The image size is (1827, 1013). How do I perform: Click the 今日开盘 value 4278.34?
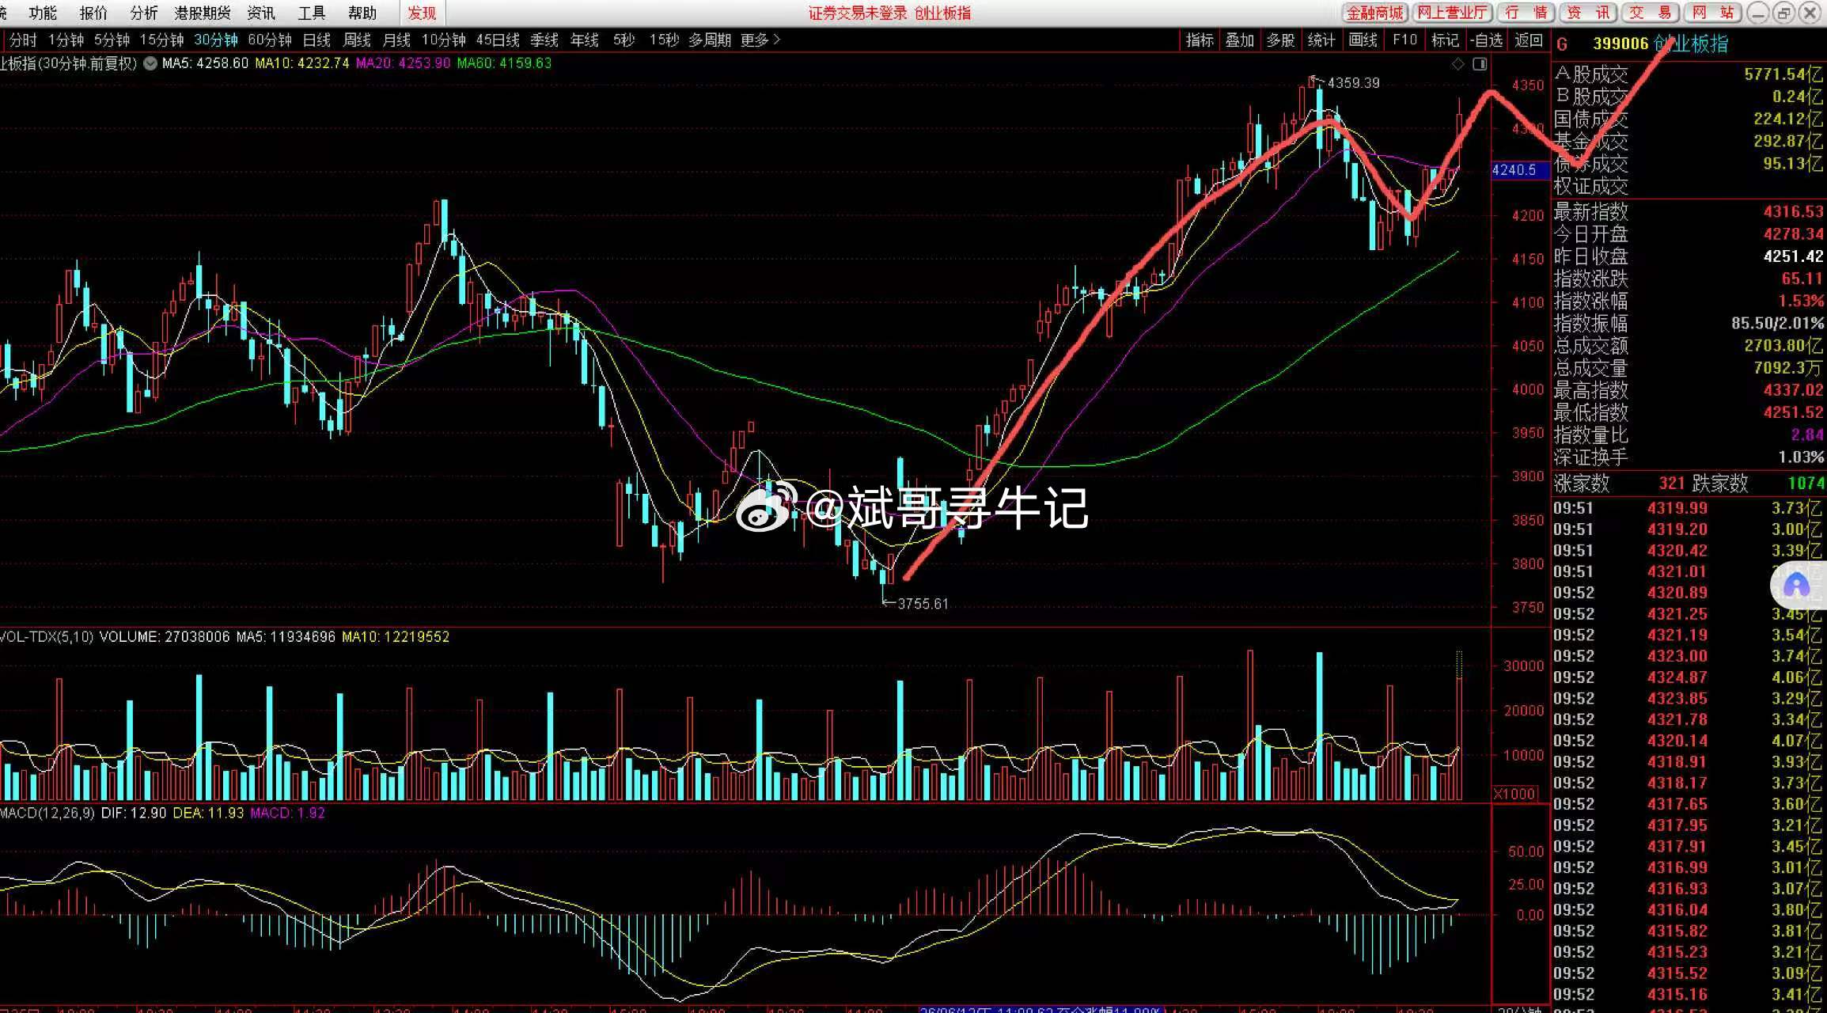(x=1793, y=233)
